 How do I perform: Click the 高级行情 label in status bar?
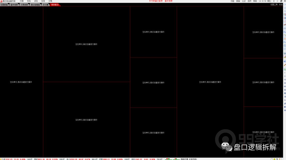pos(184,159)
